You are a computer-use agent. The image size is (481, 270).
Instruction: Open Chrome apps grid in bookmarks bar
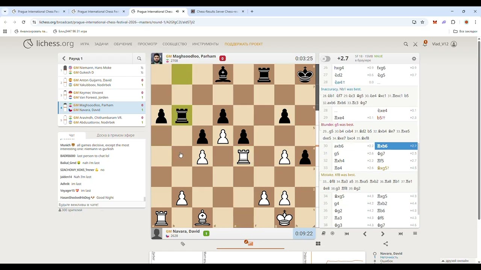(5, 31)
